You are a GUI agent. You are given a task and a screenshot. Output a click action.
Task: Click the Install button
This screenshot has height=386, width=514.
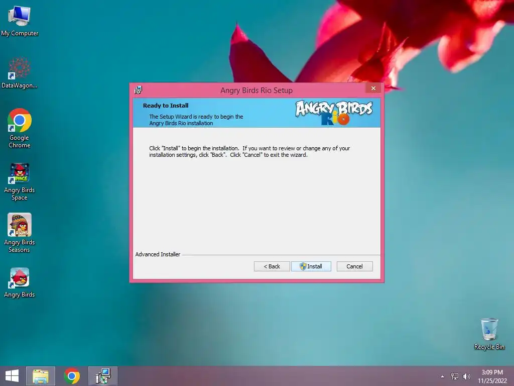click(311, 266)
